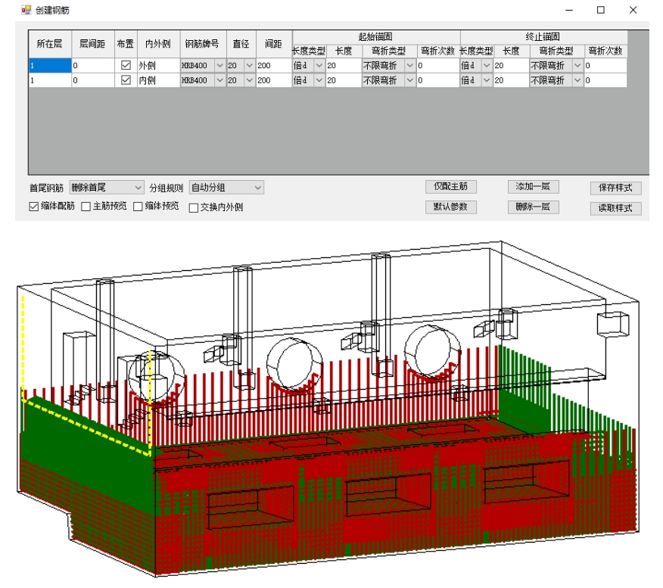663x588 pixels.
Task: Open 钢筋牌号 HRB400 dropdown in first row
Action: [219, 66]
